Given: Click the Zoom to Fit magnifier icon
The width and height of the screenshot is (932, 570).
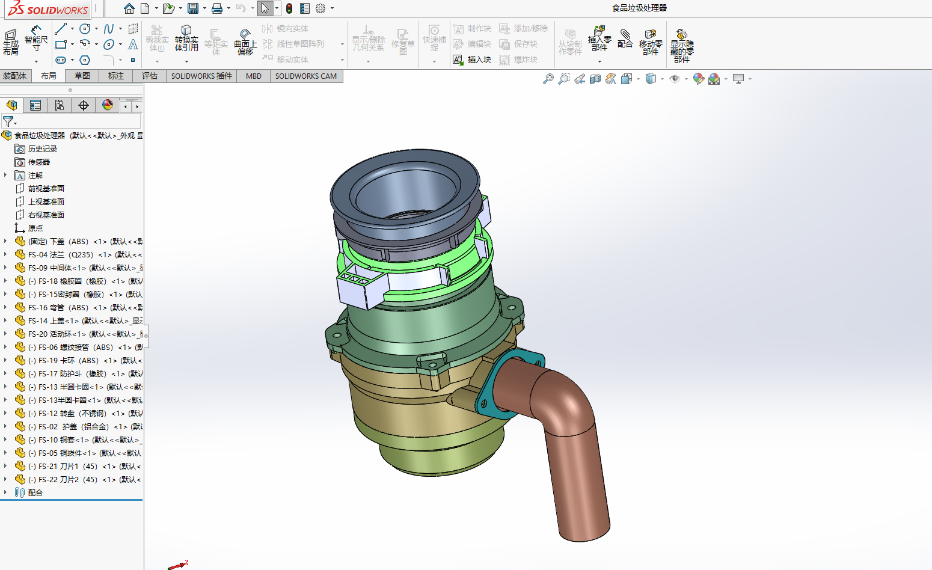Looking at the screenshot, I should tap(548, 79).
